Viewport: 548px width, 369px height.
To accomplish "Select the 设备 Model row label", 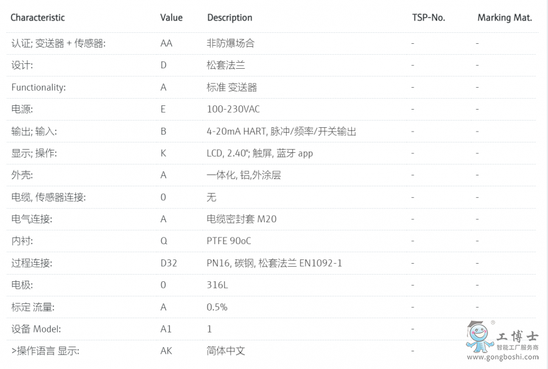I will (36, 329).
